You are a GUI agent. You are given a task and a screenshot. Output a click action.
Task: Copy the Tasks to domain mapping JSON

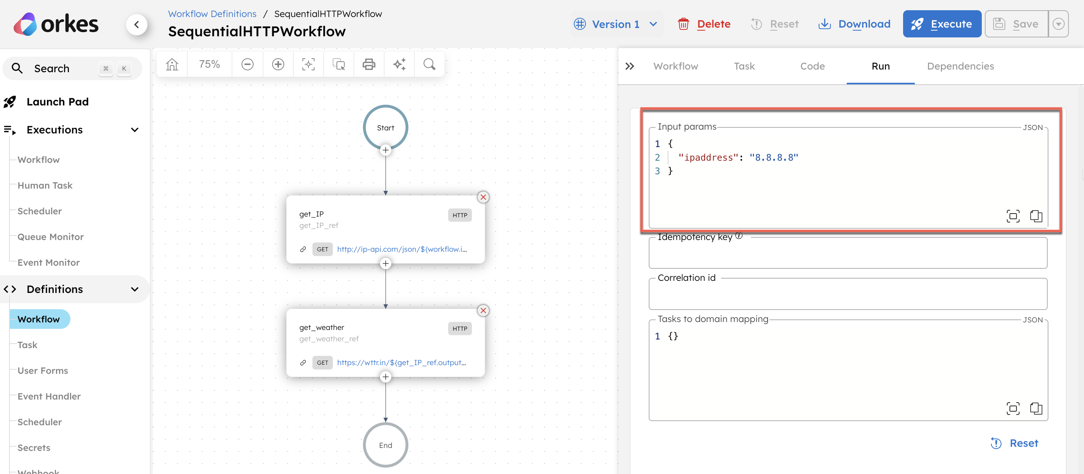(1036, 409)
